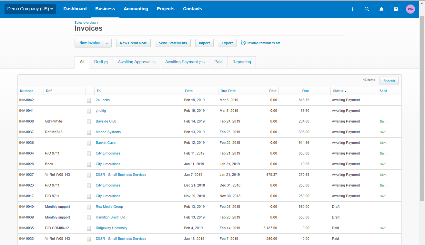Image resolution: width=425 pixels, height=245 pixels.
Task: Click the document icon for INV-0017
Action: (x=89, y=196)
